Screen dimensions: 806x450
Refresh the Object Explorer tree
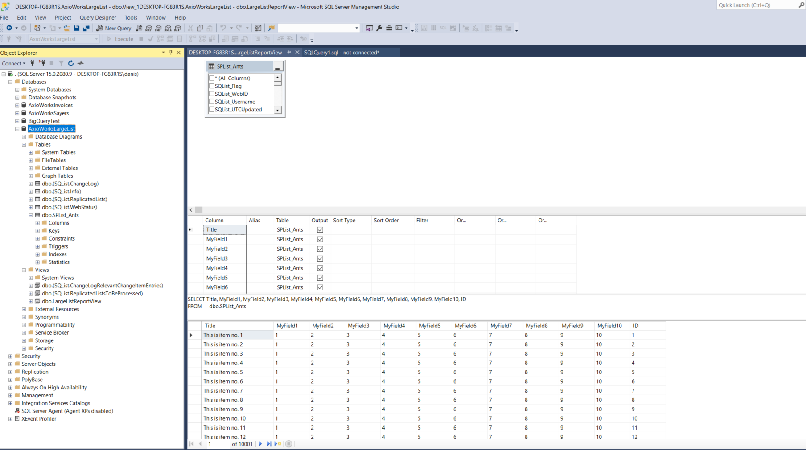click(71, 63)
